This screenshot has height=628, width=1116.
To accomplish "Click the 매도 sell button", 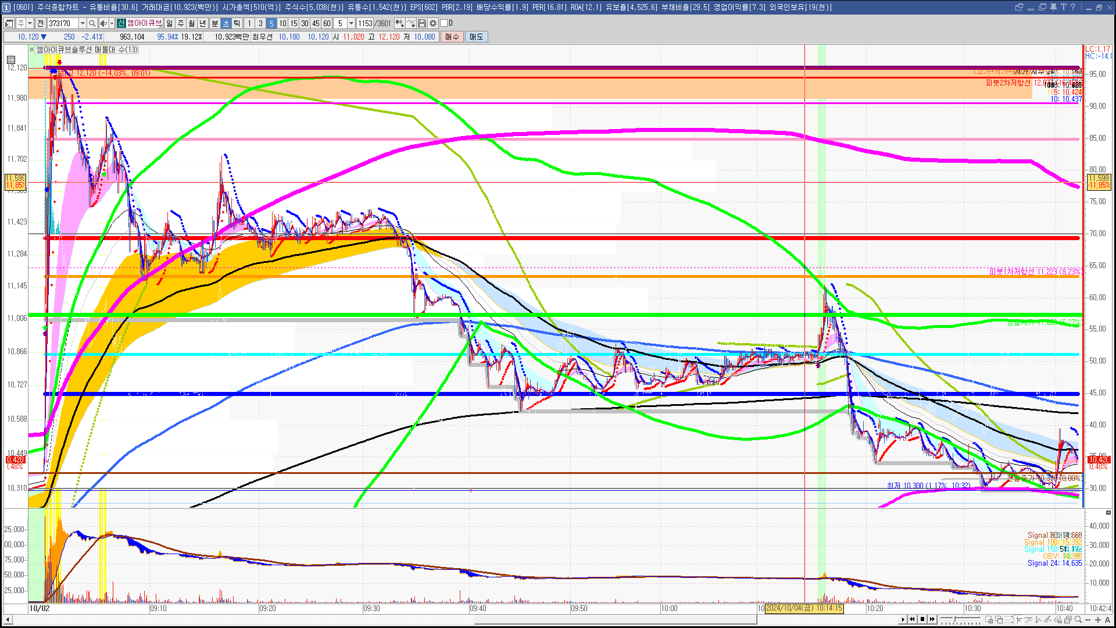I will pyautogui.click(x=477, y=37).
